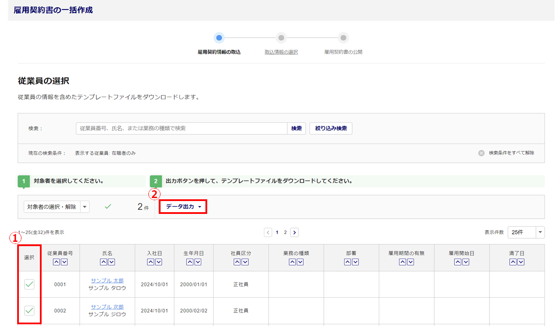The image size is (556, 326).
Task: Sort 従業員番号 column ascending
Action: pos(57,262)
